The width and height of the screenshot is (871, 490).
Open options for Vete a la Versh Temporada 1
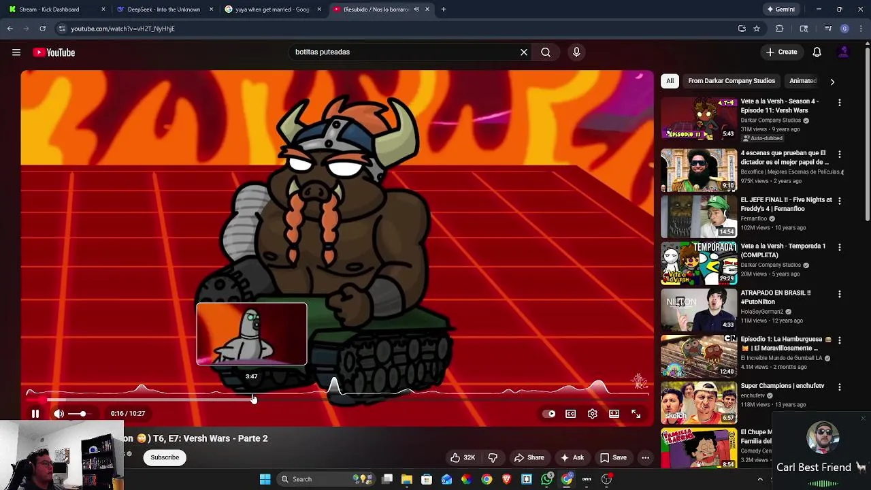pos(840,247)
